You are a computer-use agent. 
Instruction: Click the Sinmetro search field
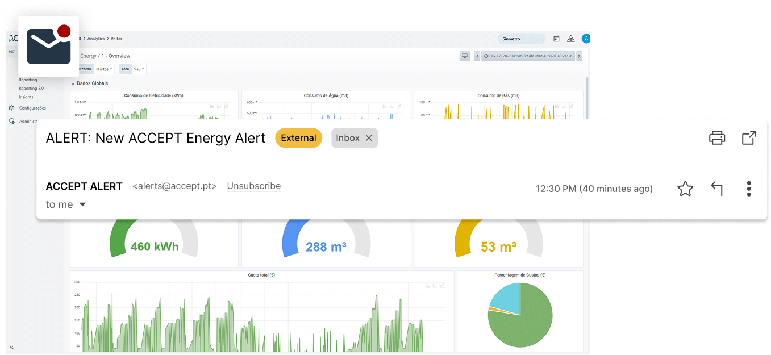click(521, 39)
